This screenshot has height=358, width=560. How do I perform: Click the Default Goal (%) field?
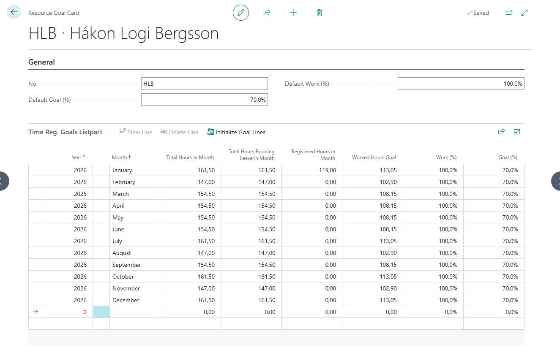[x=204, y=100]
